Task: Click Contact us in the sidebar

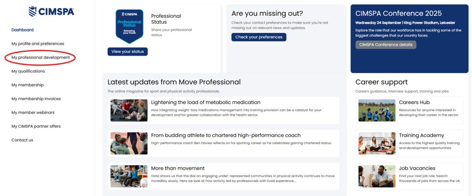Action: pyautogui.click(x=22, y=140)
